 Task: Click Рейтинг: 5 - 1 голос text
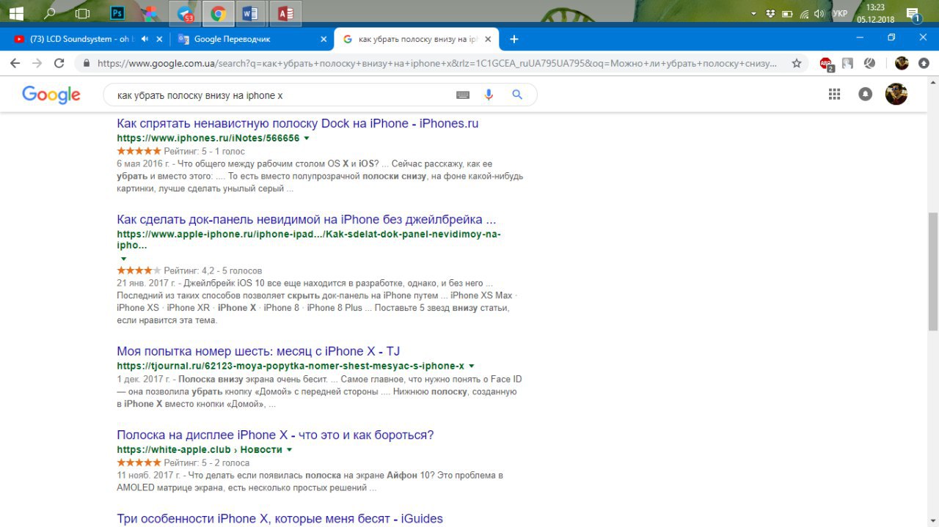point(204,151)
